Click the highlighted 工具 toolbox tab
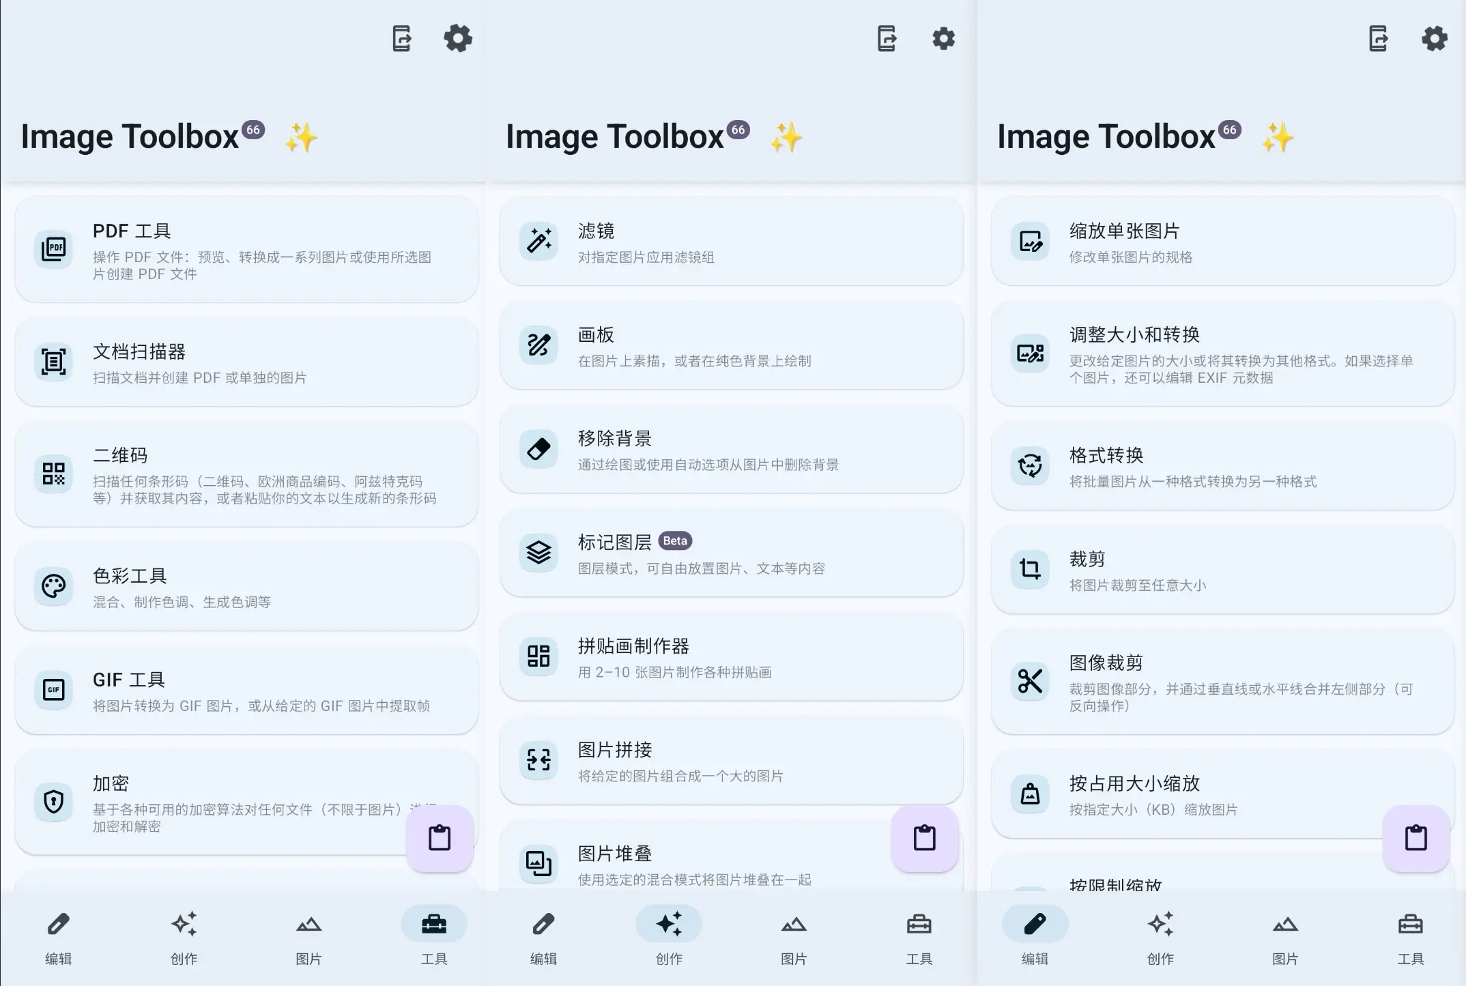The width and height of the screenshot is (1466, 986). [433, 936]
